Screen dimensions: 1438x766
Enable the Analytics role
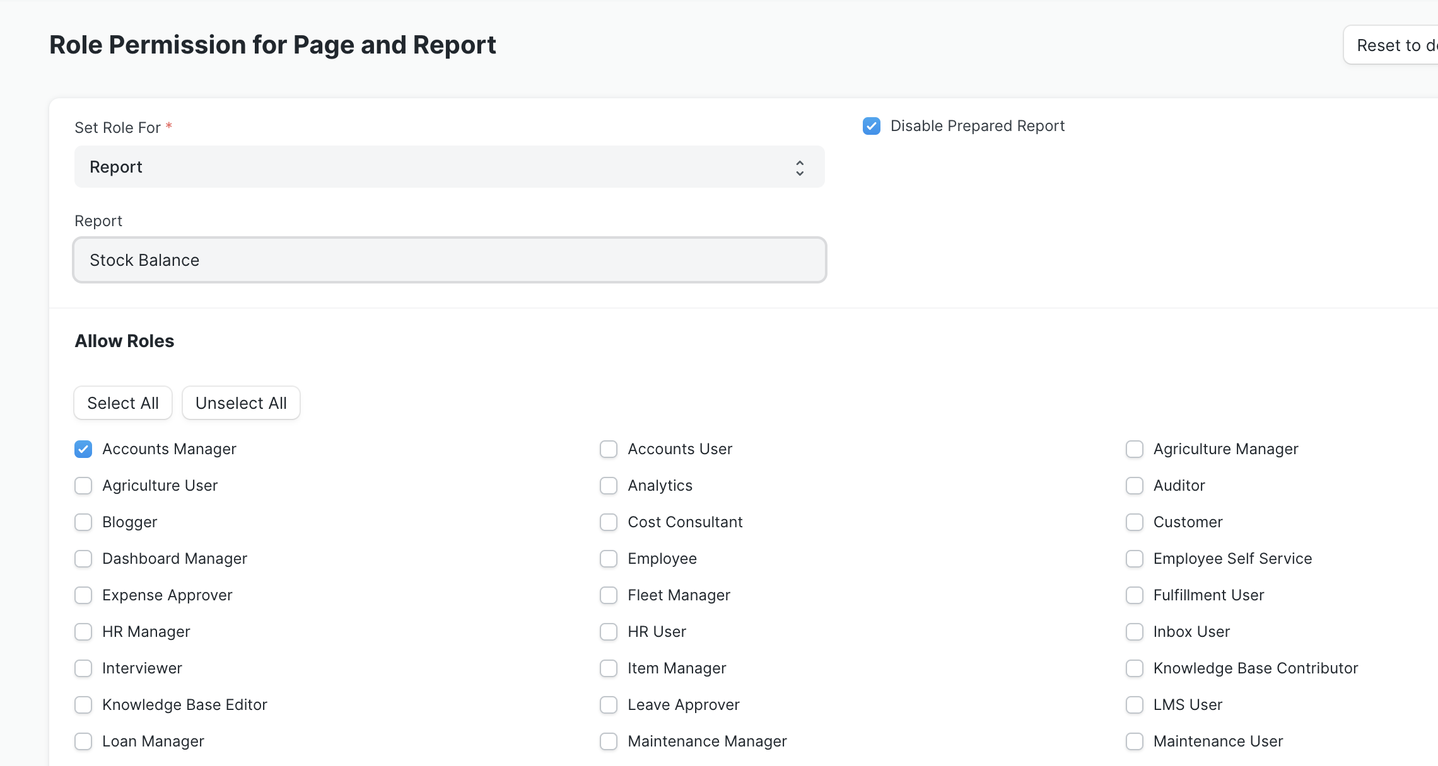(608, 485)
